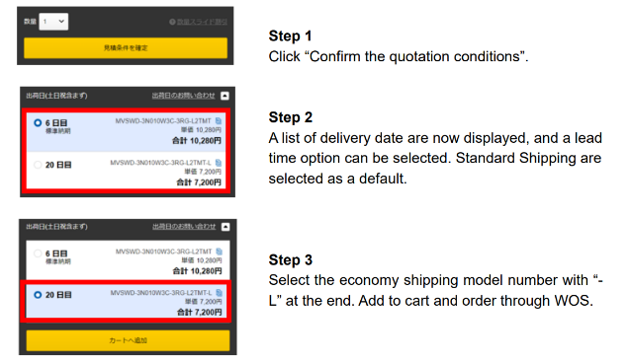The height and width of the screenshot is (363, 629).
Task: Click the yellow confirm quotation conditions button
Action: [126, 48]
